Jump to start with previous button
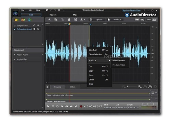The height and width of the screenshot is (123, 171). (x=62, y=106)
